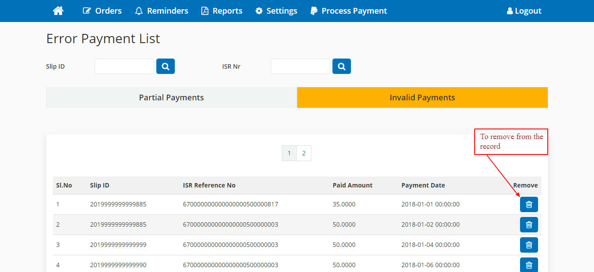Open Process Payment page
The width and height of the screenshot is (594, 272).
pyautogui.click(x=349, y=11)
